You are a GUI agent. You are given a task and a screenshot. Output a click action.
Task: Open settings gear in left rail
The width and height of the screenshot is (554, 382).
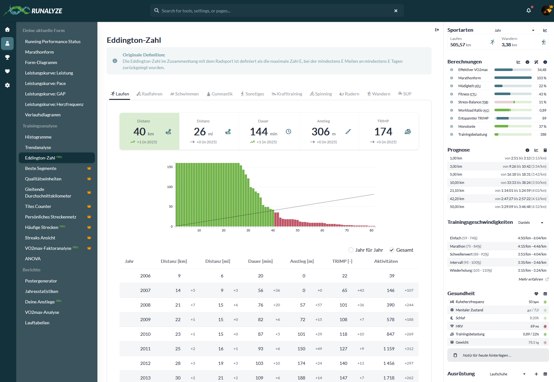coord(7,85)
